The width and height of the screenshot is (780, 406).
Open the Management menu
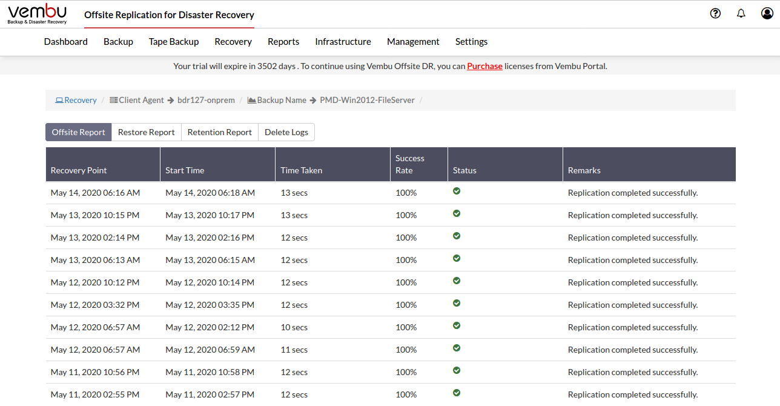pos(413,42)
